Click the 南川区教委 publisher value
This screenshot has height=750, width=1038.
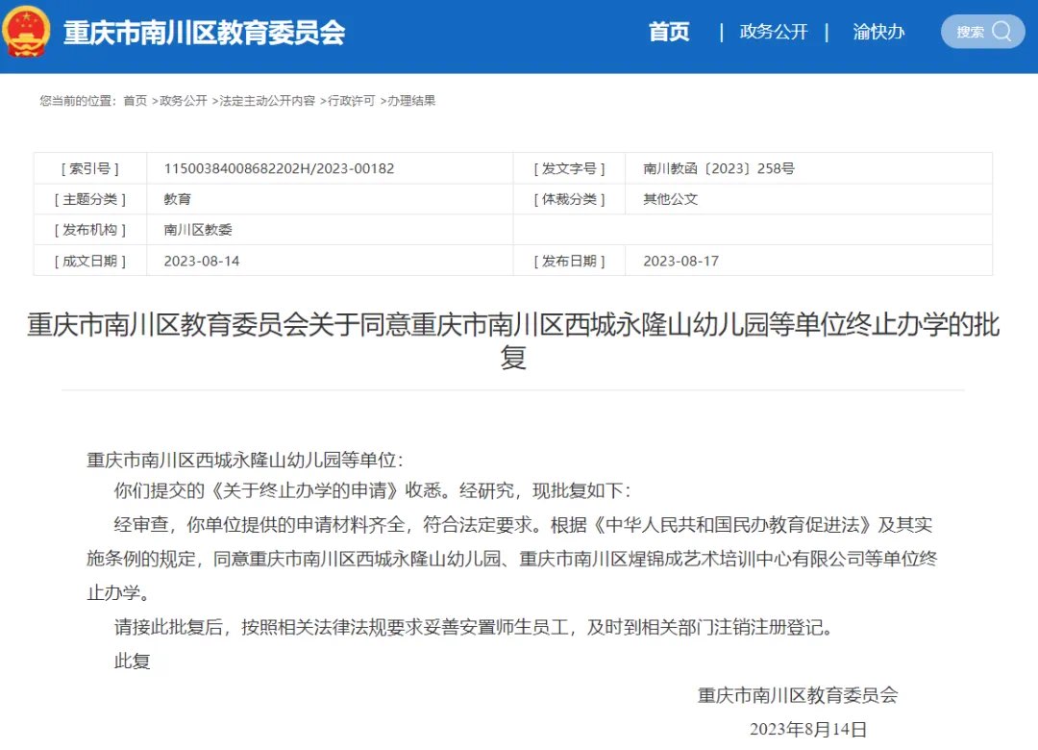click(198, 230)
